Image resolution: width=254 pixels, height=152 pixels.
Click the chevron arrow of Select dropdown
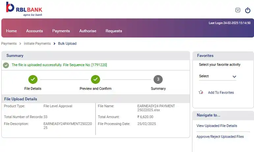234,77
